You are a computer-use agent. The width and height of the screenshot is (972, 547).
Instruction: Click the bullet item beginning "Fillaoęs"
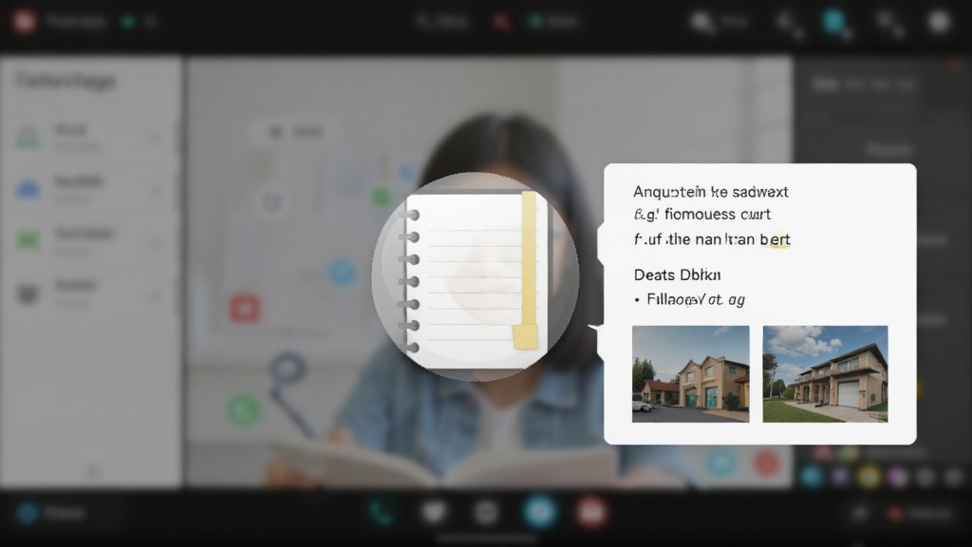tap(690, 299)
